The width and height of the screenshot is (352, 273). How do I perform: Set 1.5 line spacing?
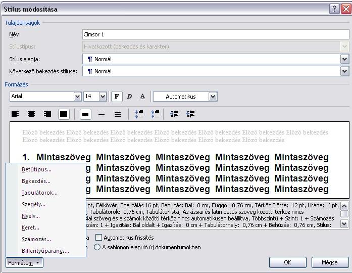[102, 114]
